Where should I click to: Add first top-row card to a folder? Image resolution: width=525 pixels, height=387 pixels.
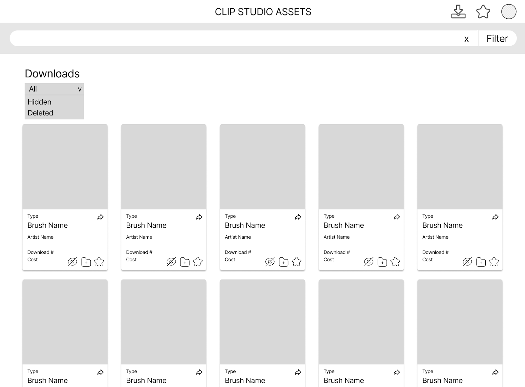coord(86,262)
